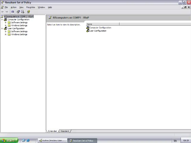Click the Windows start button
Screen dimensions: 191x143
(x=9, y=140)
